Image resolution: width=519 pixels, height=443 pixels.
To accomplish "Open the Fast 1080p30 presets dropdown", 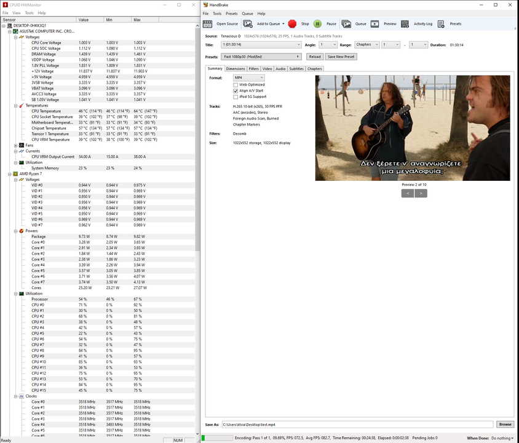I will pos(261,57).
